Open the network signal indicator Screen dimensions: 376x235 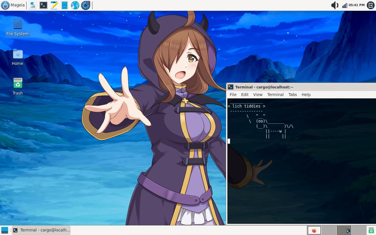tap(345, 5)
